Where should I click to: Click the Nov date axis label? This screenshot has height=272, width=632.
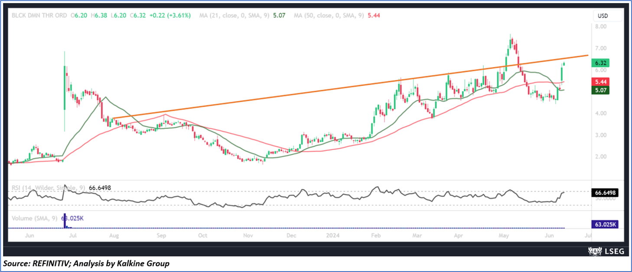pos(248,236)
